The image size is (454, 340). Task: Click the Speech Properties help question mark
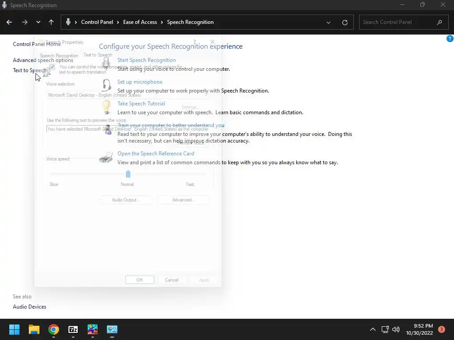[195, 42]
